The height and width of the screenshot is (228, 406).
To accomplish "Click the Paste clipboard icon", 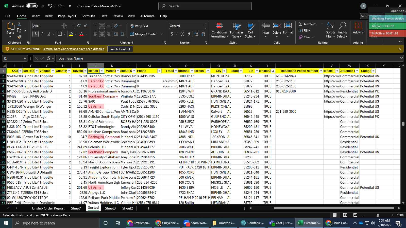I will [10, 26].
